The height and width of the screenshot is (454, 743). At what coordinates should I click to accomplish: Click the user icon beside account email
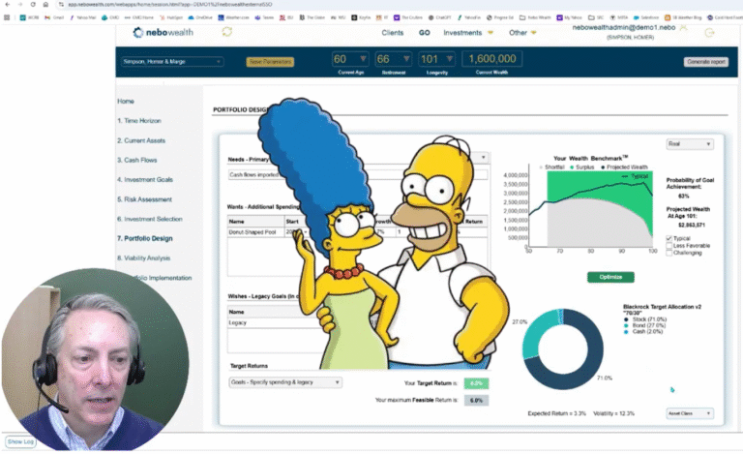tap(683, 27)
